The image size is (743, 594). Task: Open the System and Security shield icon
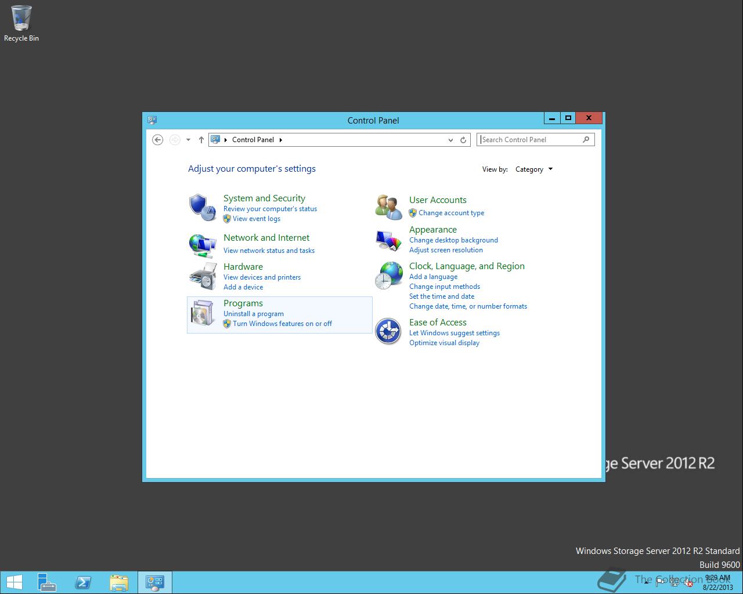[202, 208]
